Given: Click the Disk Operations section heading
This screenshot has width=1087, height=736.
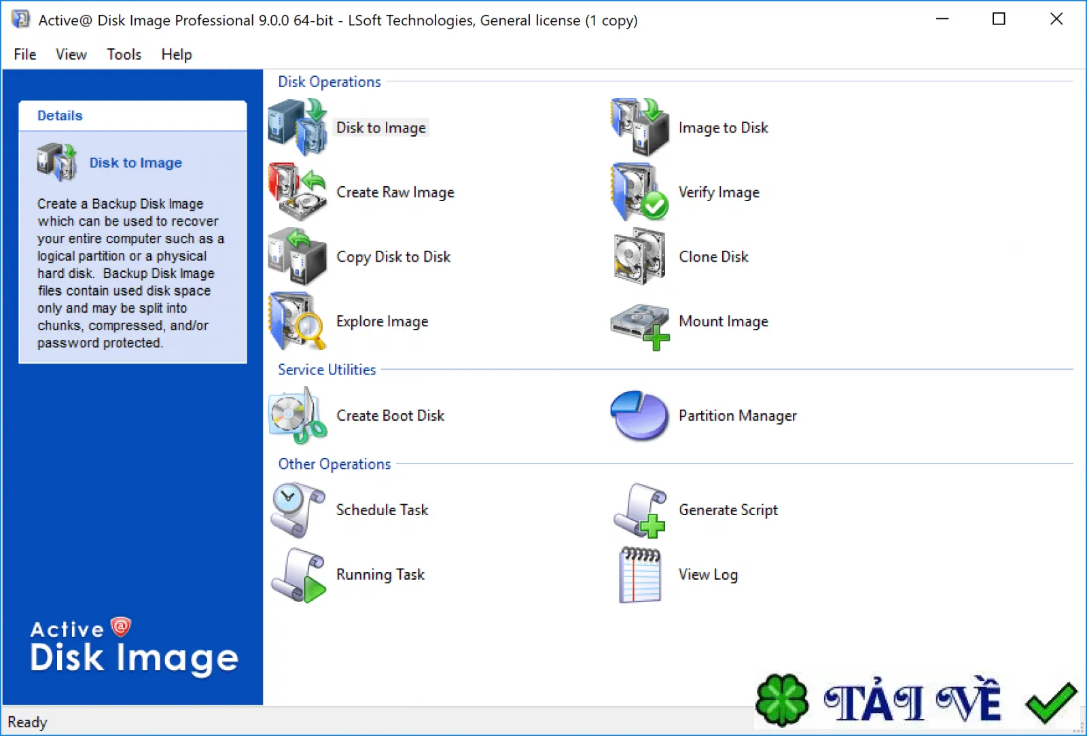Looking at the screenshot, I should (329, 82).
